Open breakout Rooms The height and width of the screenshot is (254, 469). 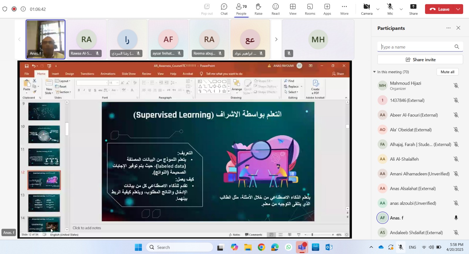[x=310, y=9]
